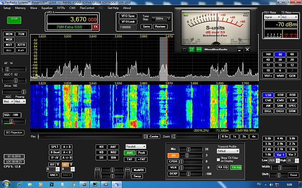Click the green arrows icon under S-meter

[x=192, y=50]
